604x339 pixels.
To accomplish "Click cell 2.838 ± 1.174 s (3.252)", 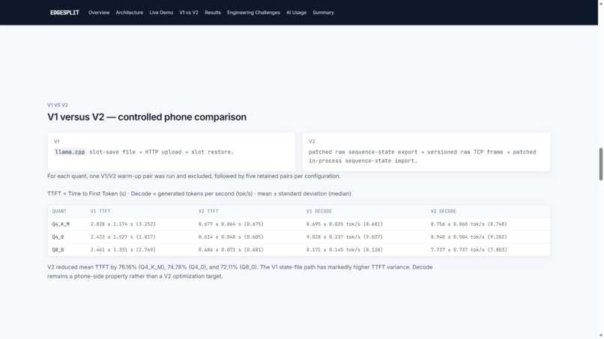I will (123, 224).
